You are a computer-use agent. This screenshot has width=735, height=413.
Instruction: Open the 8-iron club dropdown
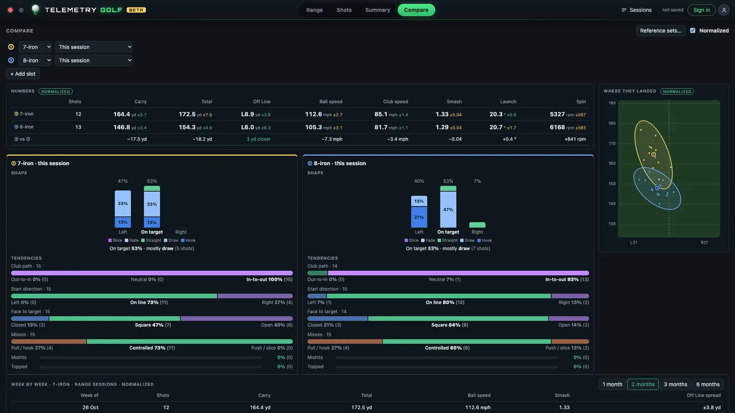click(36, 60)
